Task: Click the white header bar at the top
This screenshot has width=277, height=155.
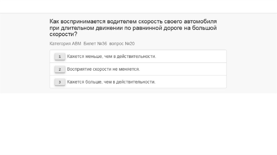Action: pos(138,6)
